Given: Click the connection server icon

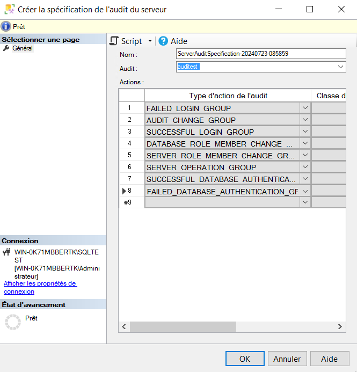Looking at the screenshot, I should click(7, 252).
